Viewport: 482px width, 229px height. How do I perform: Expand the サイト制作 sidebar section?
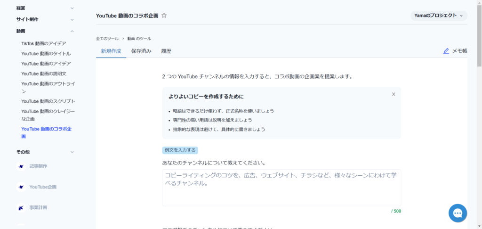click(45, 19)
